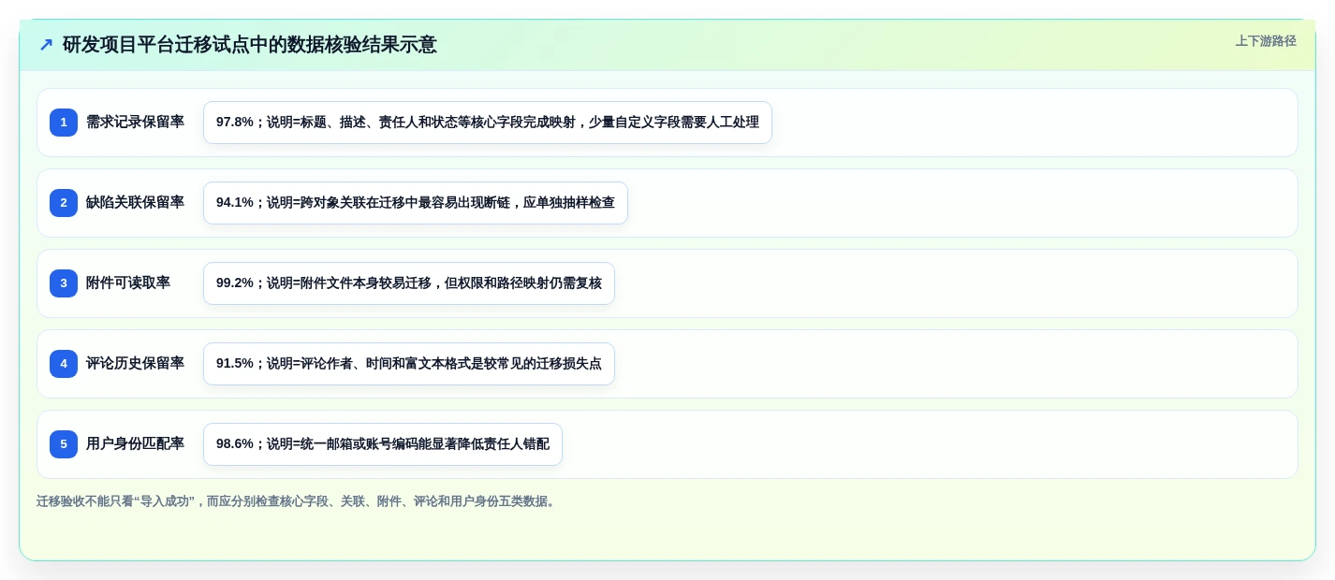Image resolution: width=1335 pixels, height=580 pixels.
Task: Click number badge 4 for 评论历史保留率
Action: pos(64,364)
